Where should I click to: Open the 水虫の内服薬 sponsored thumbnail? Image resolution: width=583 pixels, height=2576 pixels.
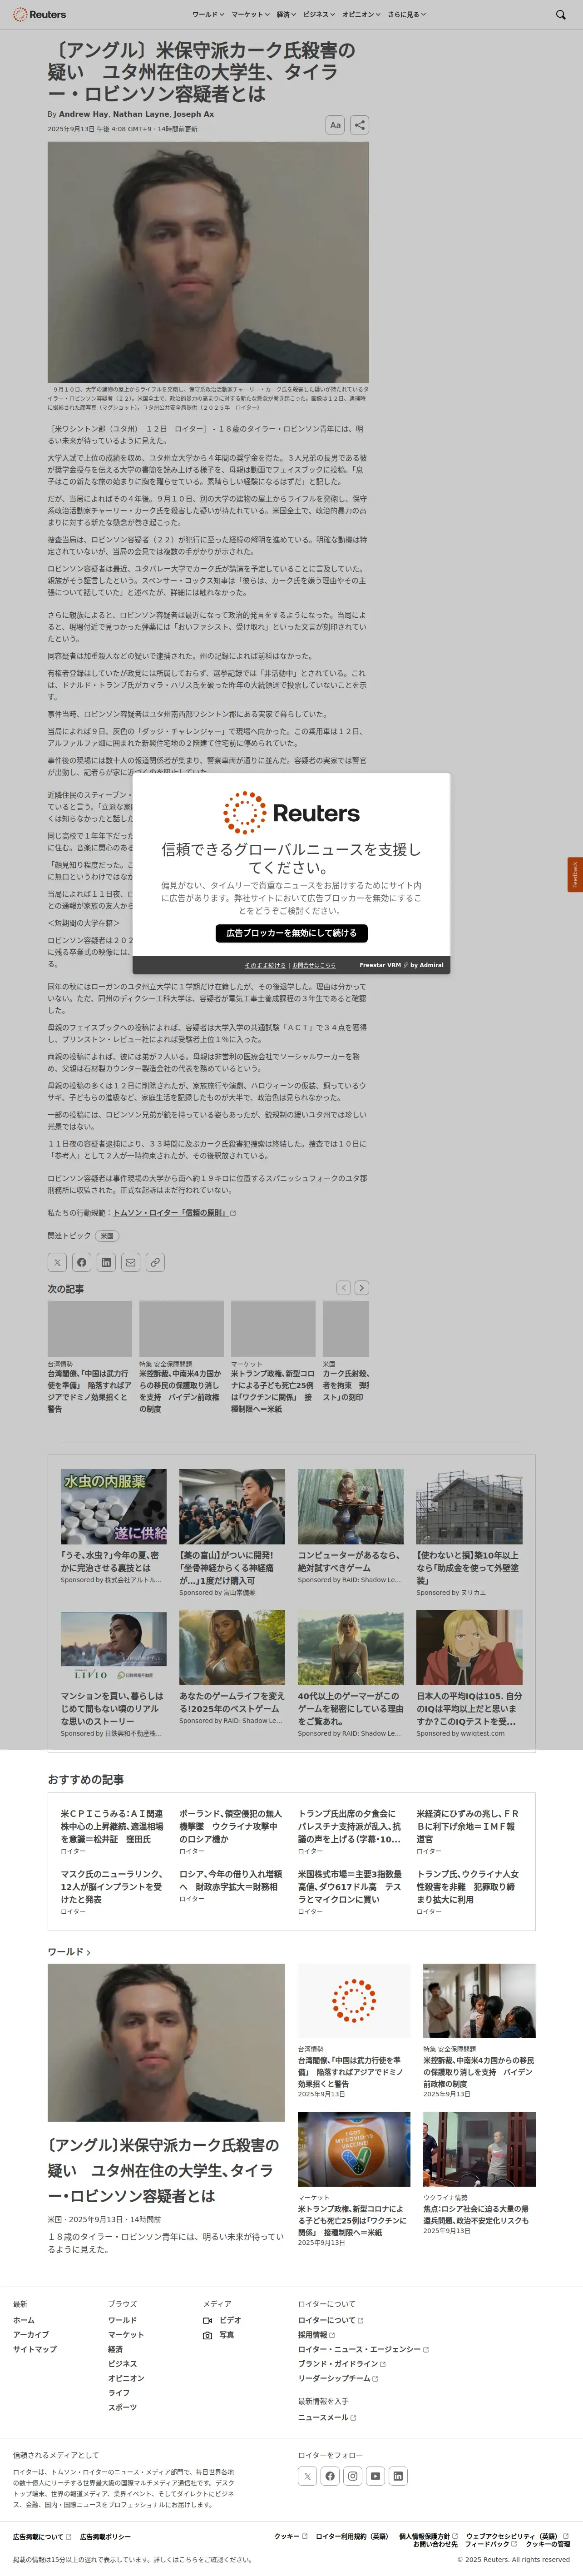[113, 1506]
